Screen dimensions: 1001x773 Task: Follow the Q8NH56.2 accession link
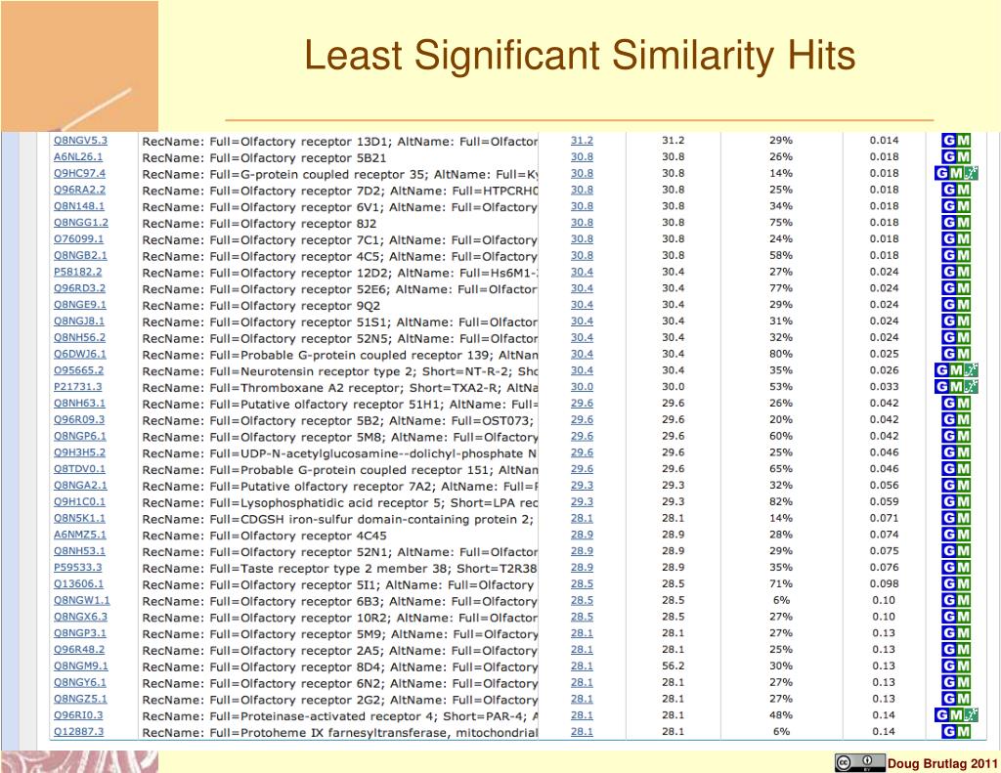click(x=80, y=338)
